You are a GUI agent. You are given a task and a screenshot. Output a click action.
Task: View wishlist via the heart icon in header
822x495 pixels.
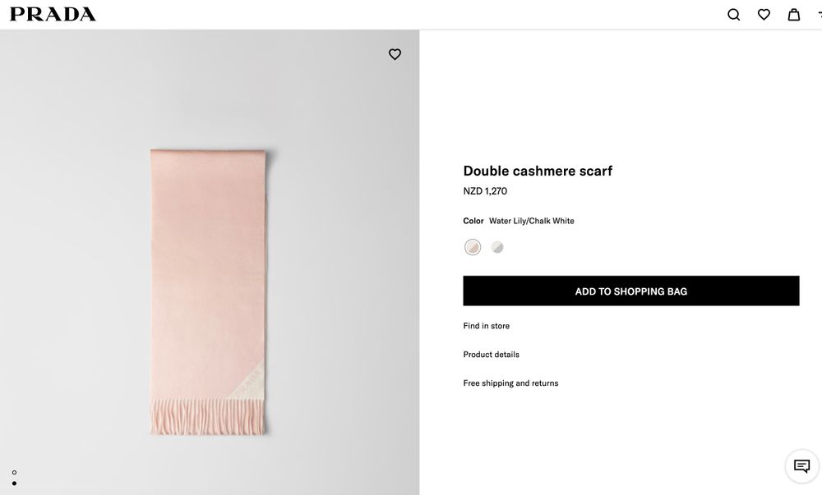coord(764,14)
